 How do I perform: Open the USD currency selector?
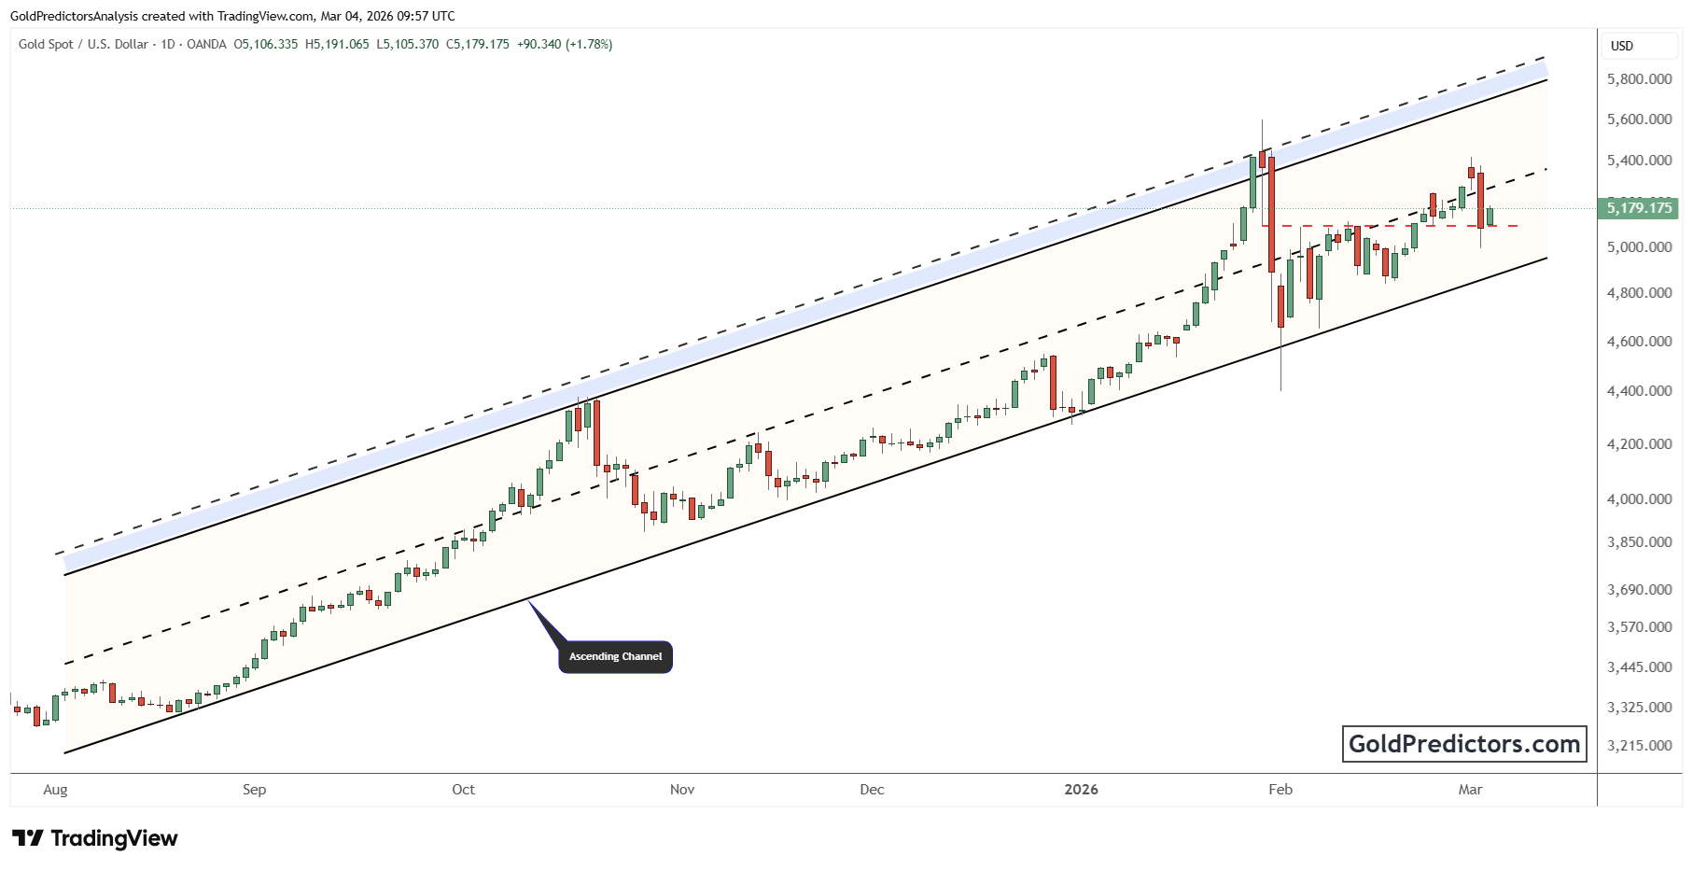tap(1621, 46)
